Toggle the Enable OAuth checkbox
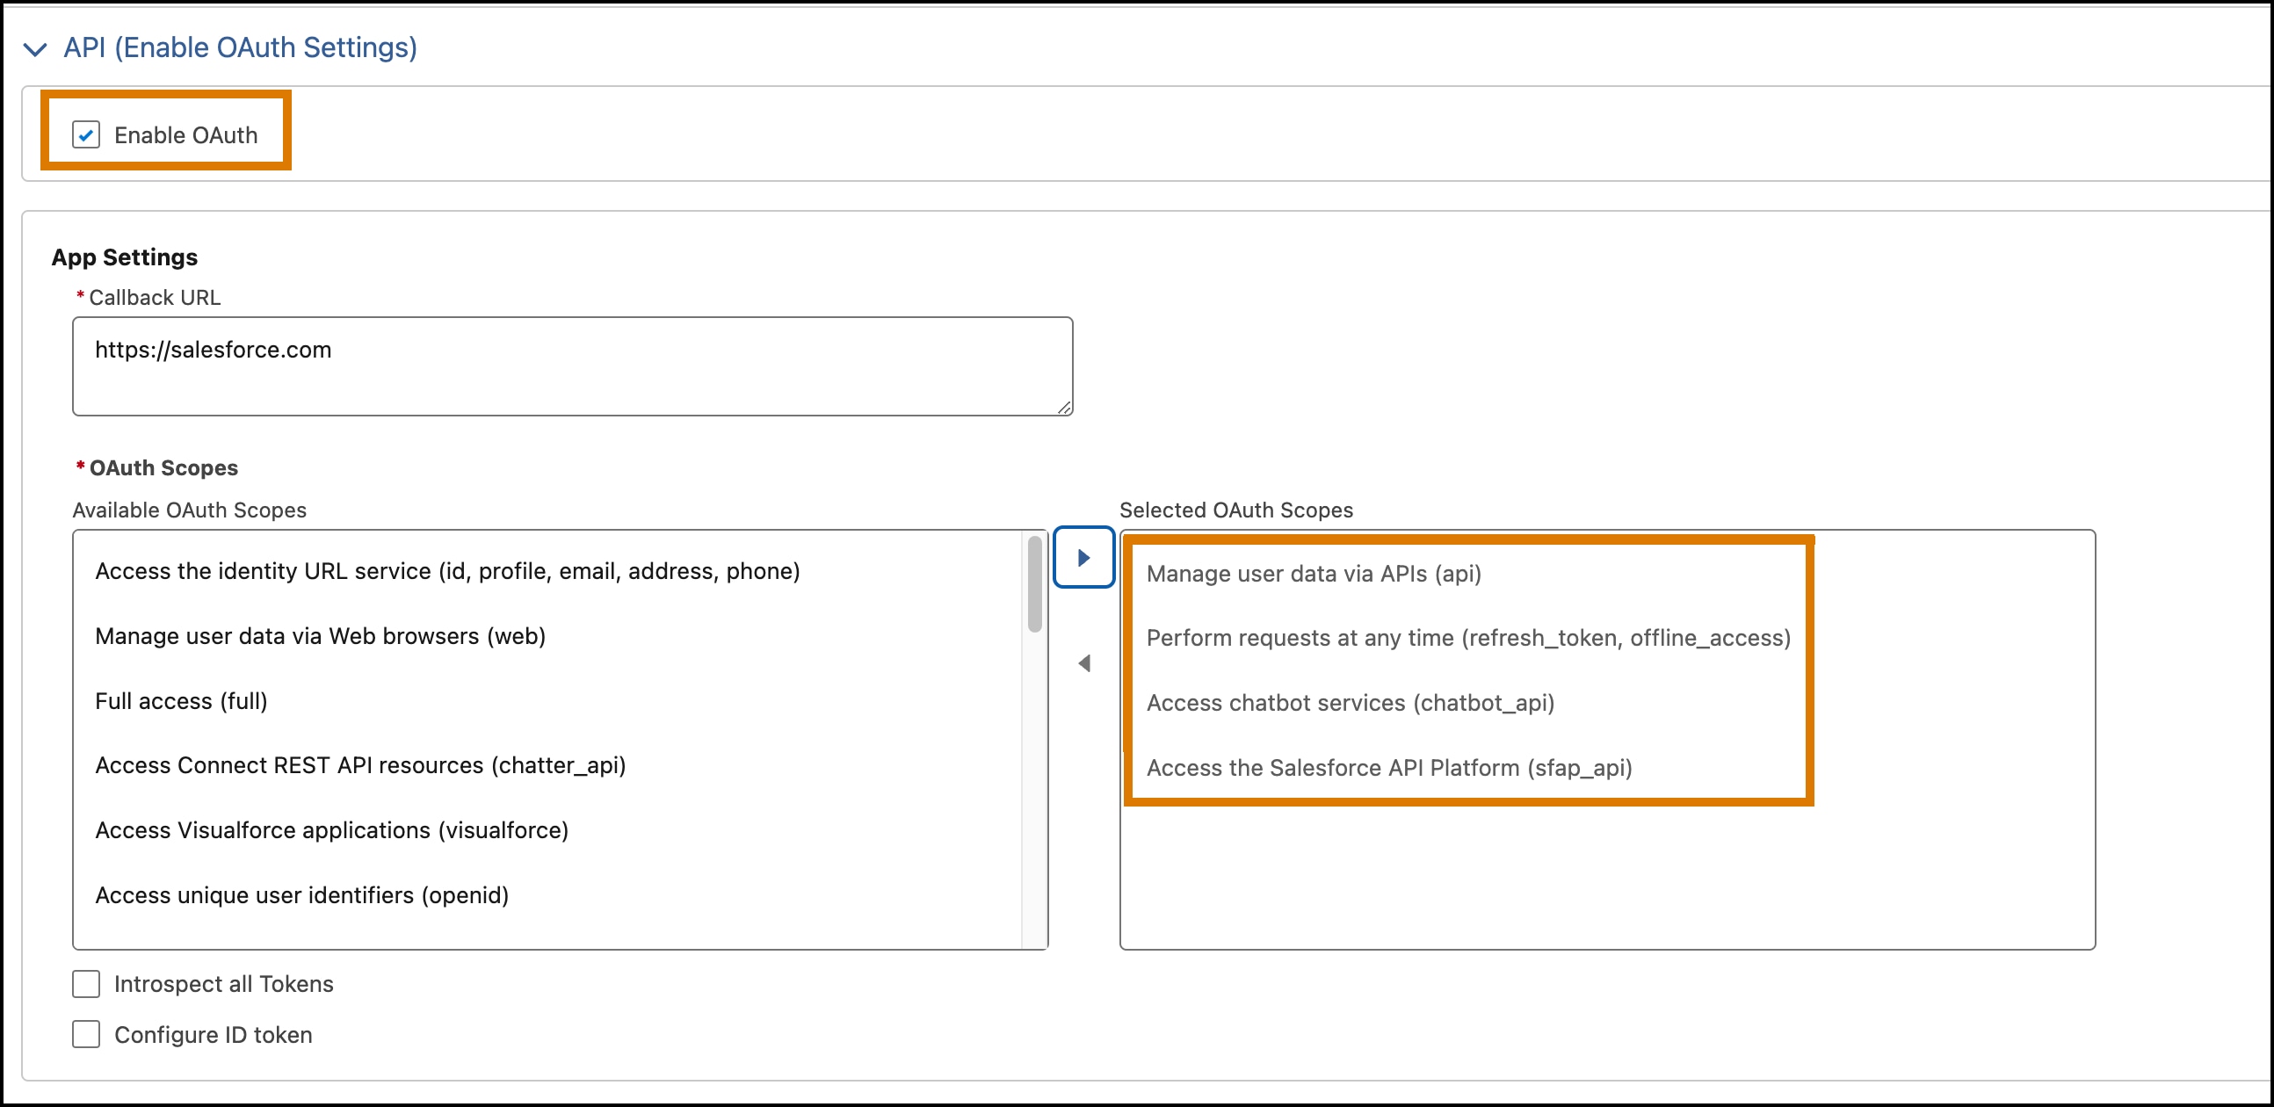The height and width of the screenshot is (1107, 2274). pyautogui.click(x=85, y=134)
